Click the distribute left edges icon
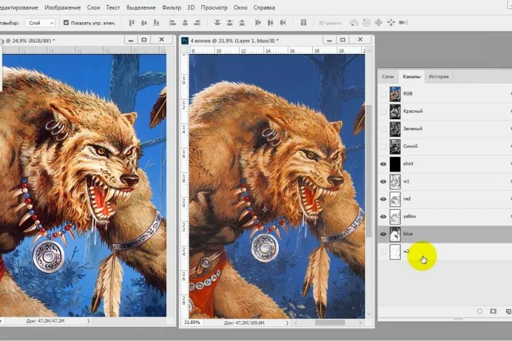Screen dimensions: 512x341 [258, 23]
